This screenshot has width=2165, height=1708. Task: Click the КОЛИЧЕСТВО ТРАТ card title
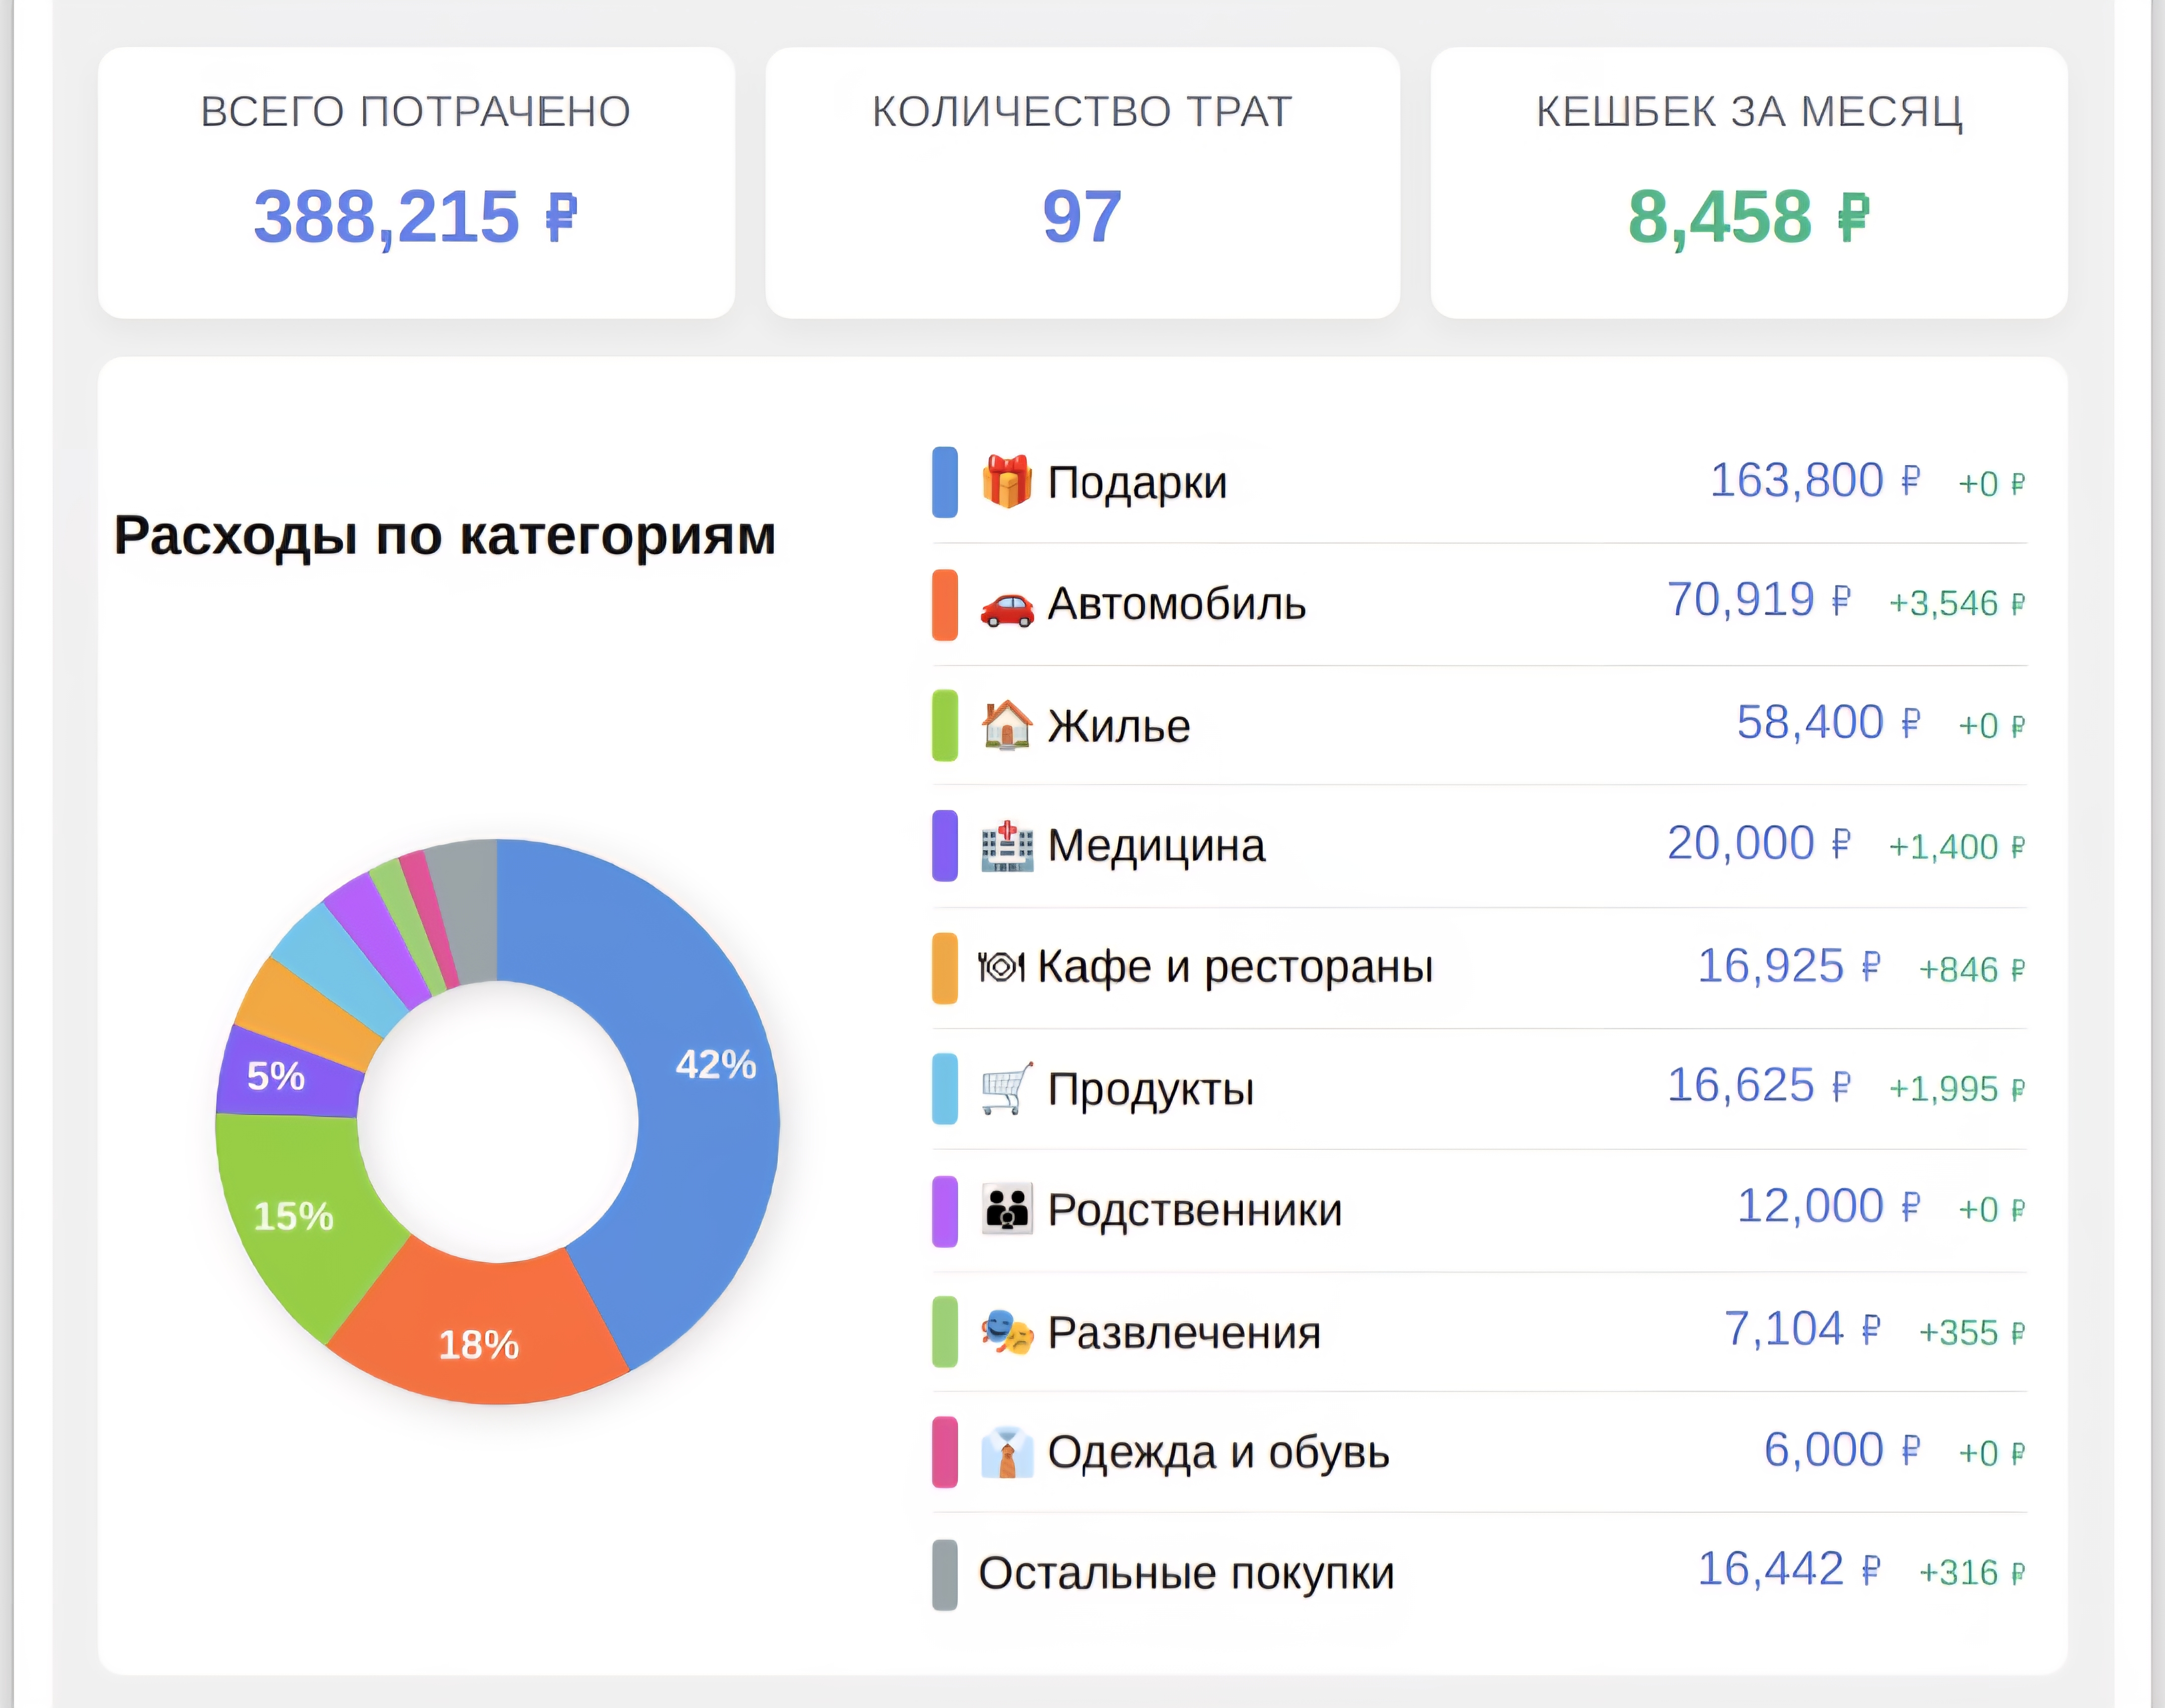coord(1082,111)
